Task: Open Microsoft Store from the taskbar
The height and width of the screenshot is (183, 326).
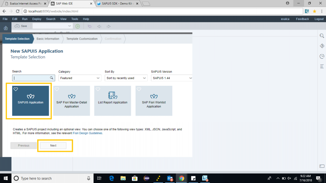Action: point(135,178)
